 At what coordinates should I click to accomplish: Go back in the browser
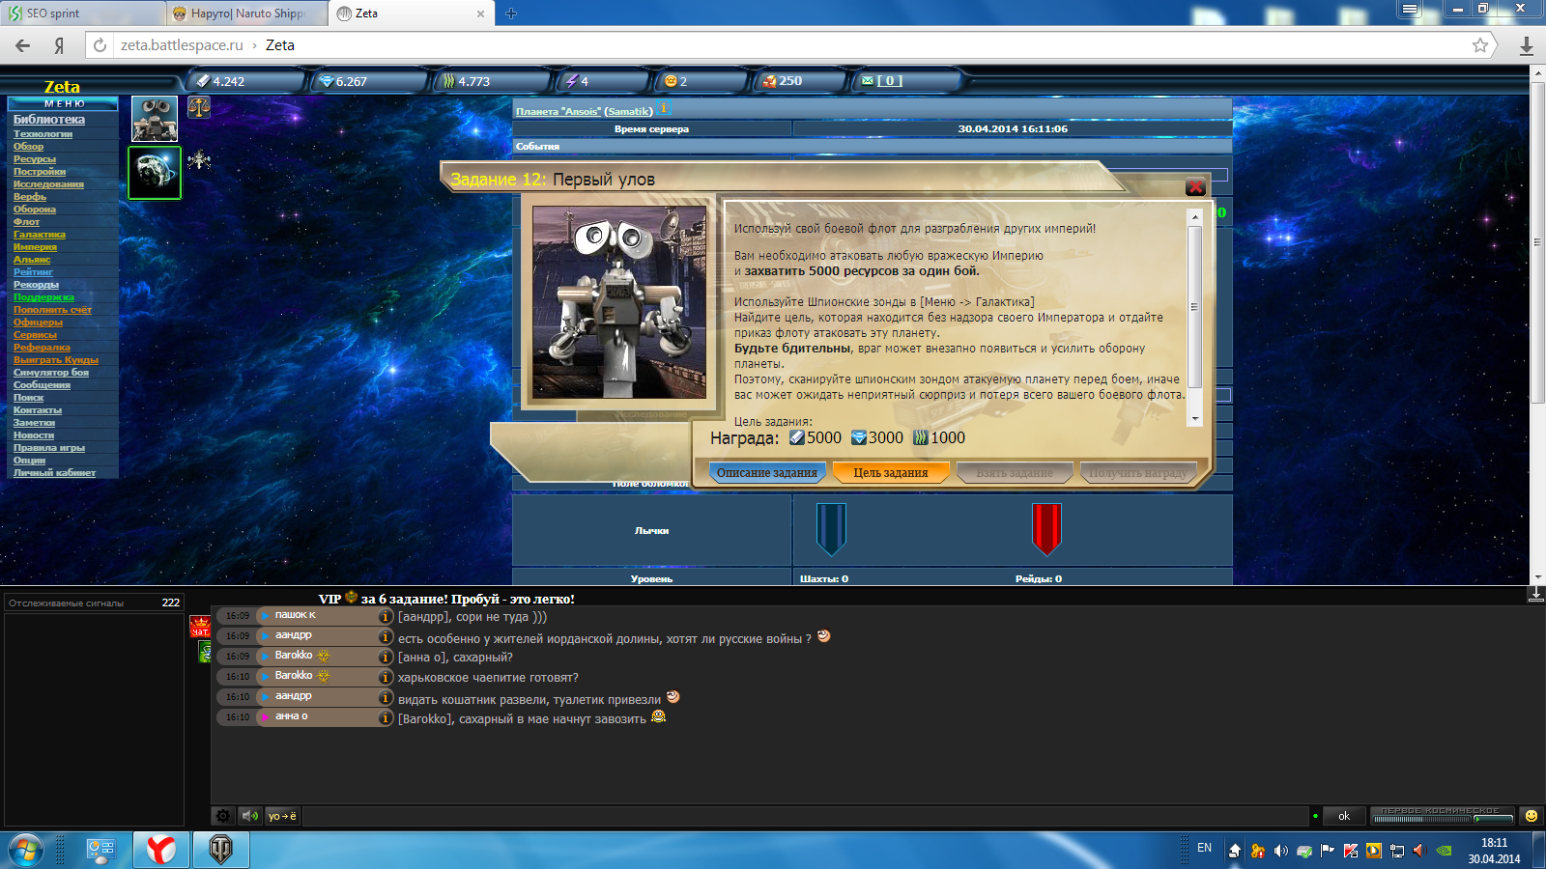(x=23, y=45)
